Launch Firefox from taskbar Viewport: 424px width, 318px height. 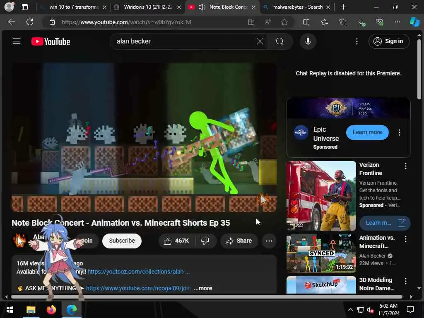pyautogui.click(x=51, y=310)
